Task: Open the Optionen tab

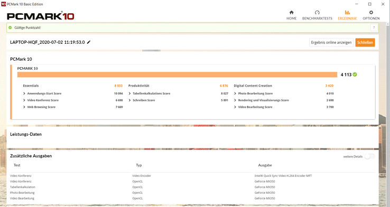Action: 371,15
